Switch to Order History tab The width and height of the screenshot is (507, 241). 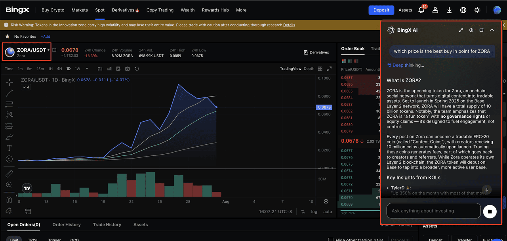pyautogui.click(x=67, y=225)
